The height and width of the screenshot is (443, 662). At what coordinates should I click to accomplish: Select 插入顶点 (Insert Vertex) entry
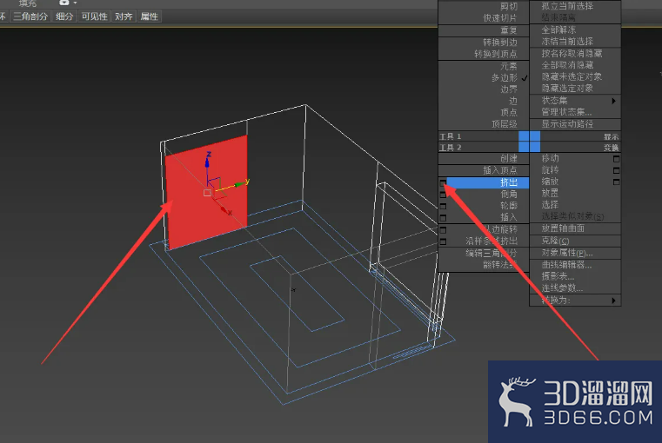500,170
